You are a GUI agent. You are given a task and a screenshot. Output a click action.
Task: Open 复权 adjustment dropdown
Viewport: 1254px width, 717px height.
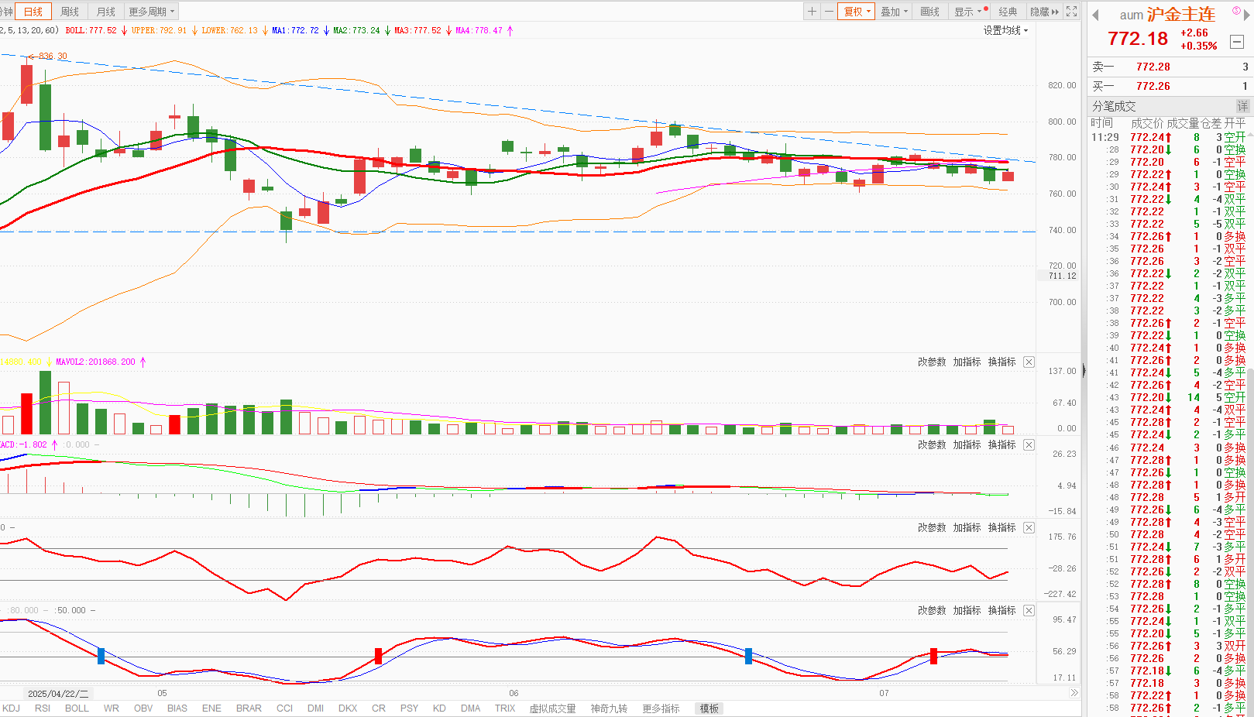857,12
